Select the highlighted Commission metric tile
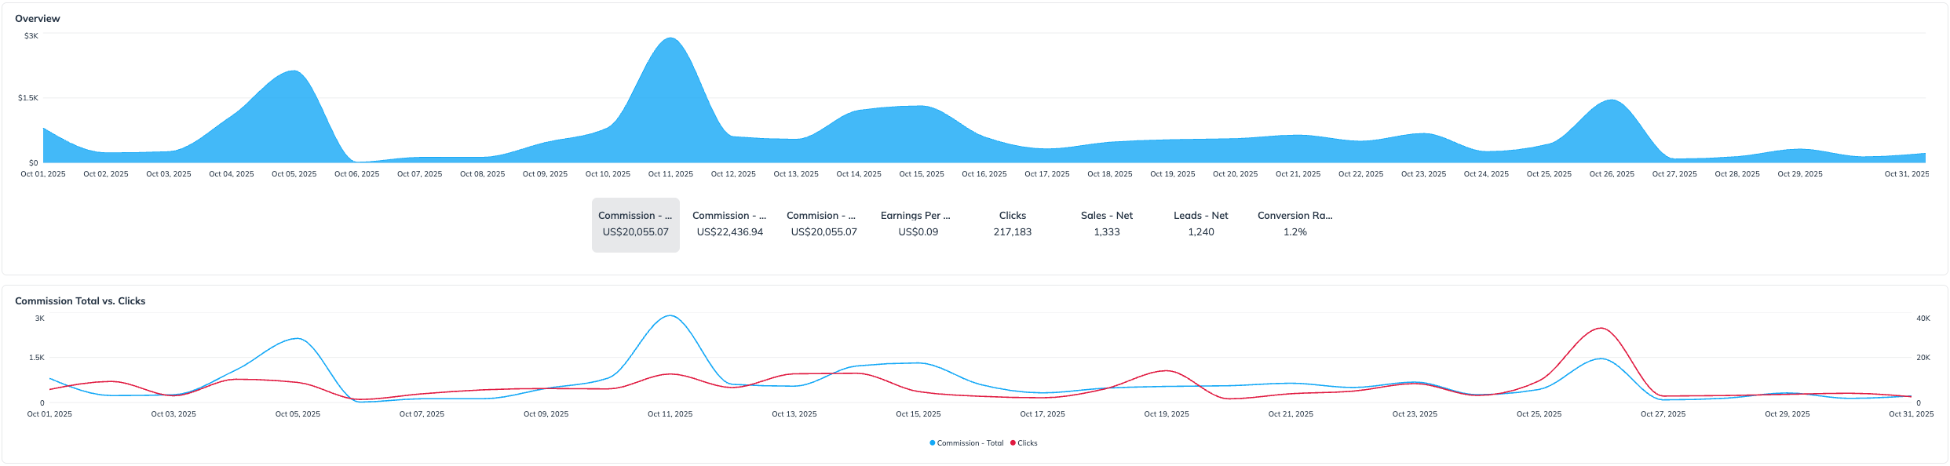Screen dimensions: 1950x466 [636, 225]
